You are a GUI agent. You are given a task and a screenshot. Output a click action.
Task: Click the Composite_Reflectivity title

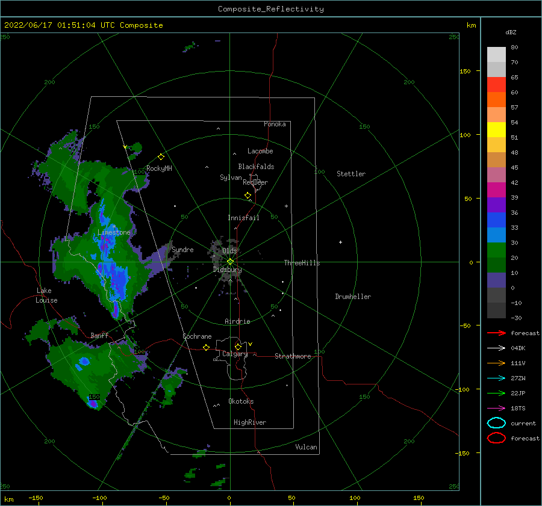point(270,9)
